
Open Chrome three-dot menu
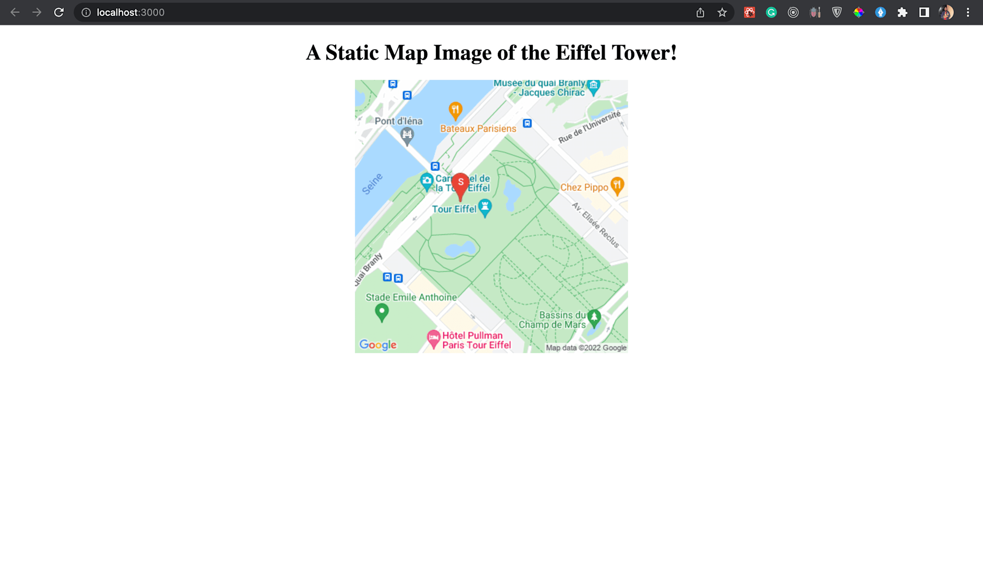968,12
